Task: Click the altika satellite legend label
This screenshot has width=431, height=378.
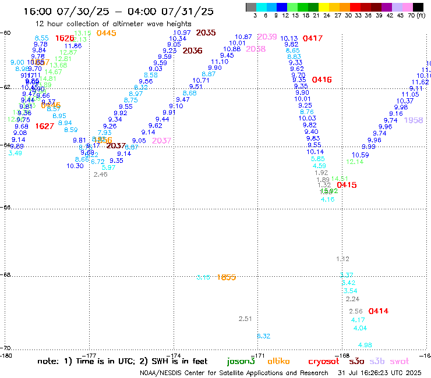Action: click(x=278, y=361)
